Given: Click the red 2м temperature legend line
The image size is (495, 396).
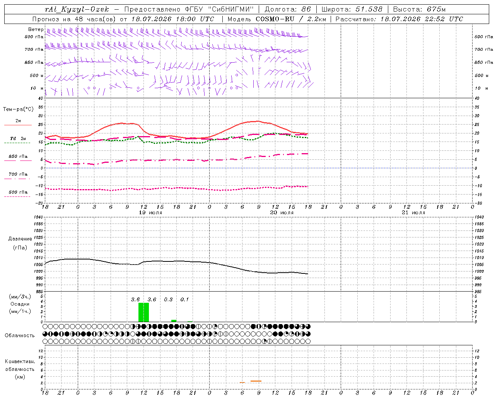Looking at the screenshot, I should point(18,125).
